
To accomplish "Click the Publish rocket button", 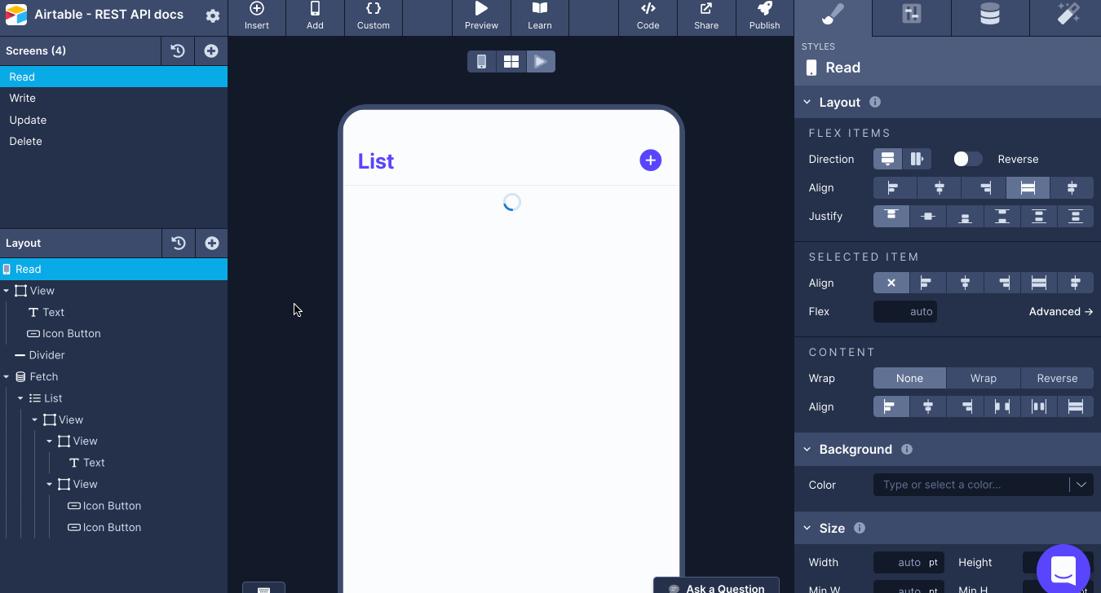I will pyautogui.click(x=765, y=17).
